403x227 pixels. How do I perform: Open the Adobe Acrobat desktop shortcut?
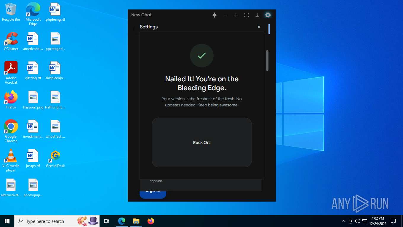point(11,73)
